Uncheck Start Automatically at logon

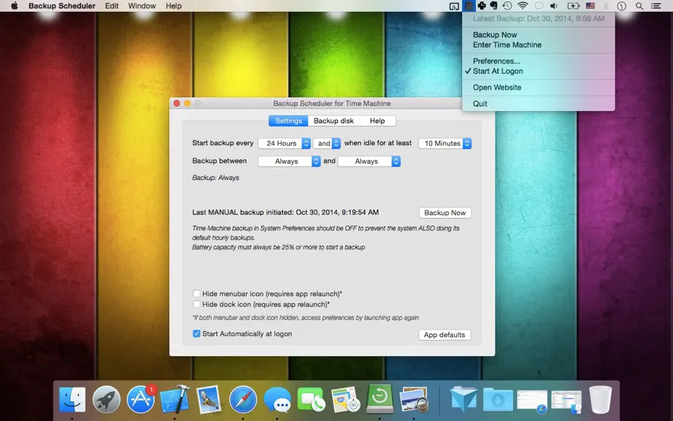(x=196, y=334)
